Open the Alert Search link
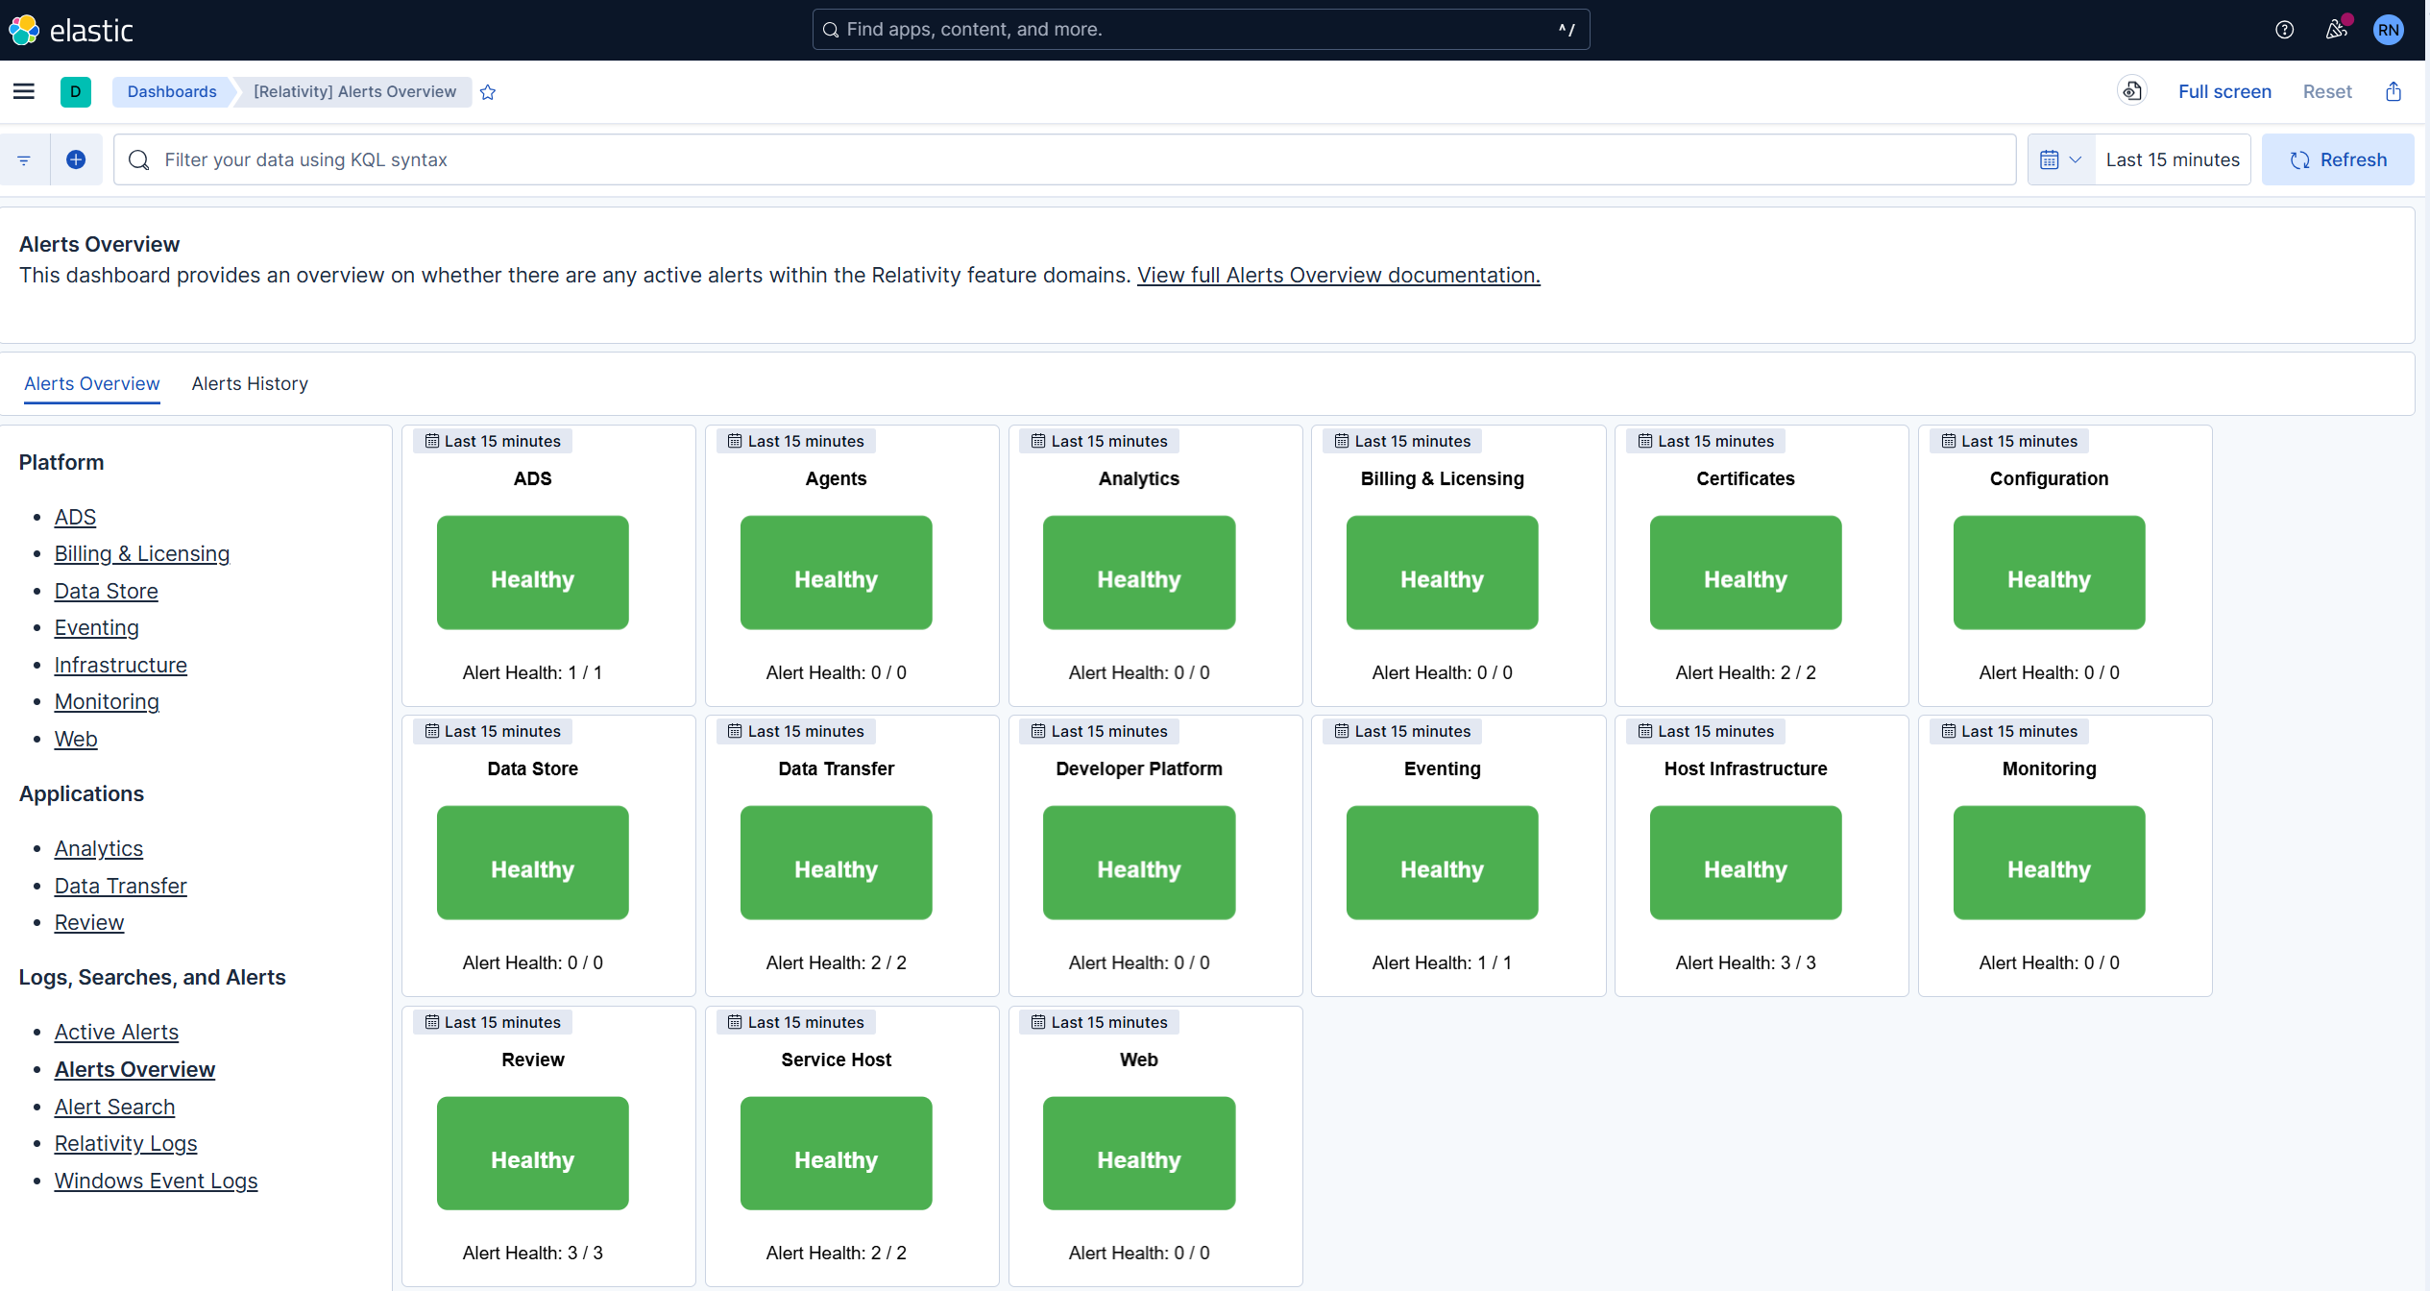The width and height of the screenshot is (2430, 1291). [114, 1107]
